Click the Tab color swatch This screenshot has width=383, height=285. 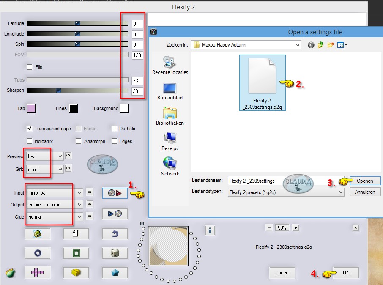(x=31, y=108)
